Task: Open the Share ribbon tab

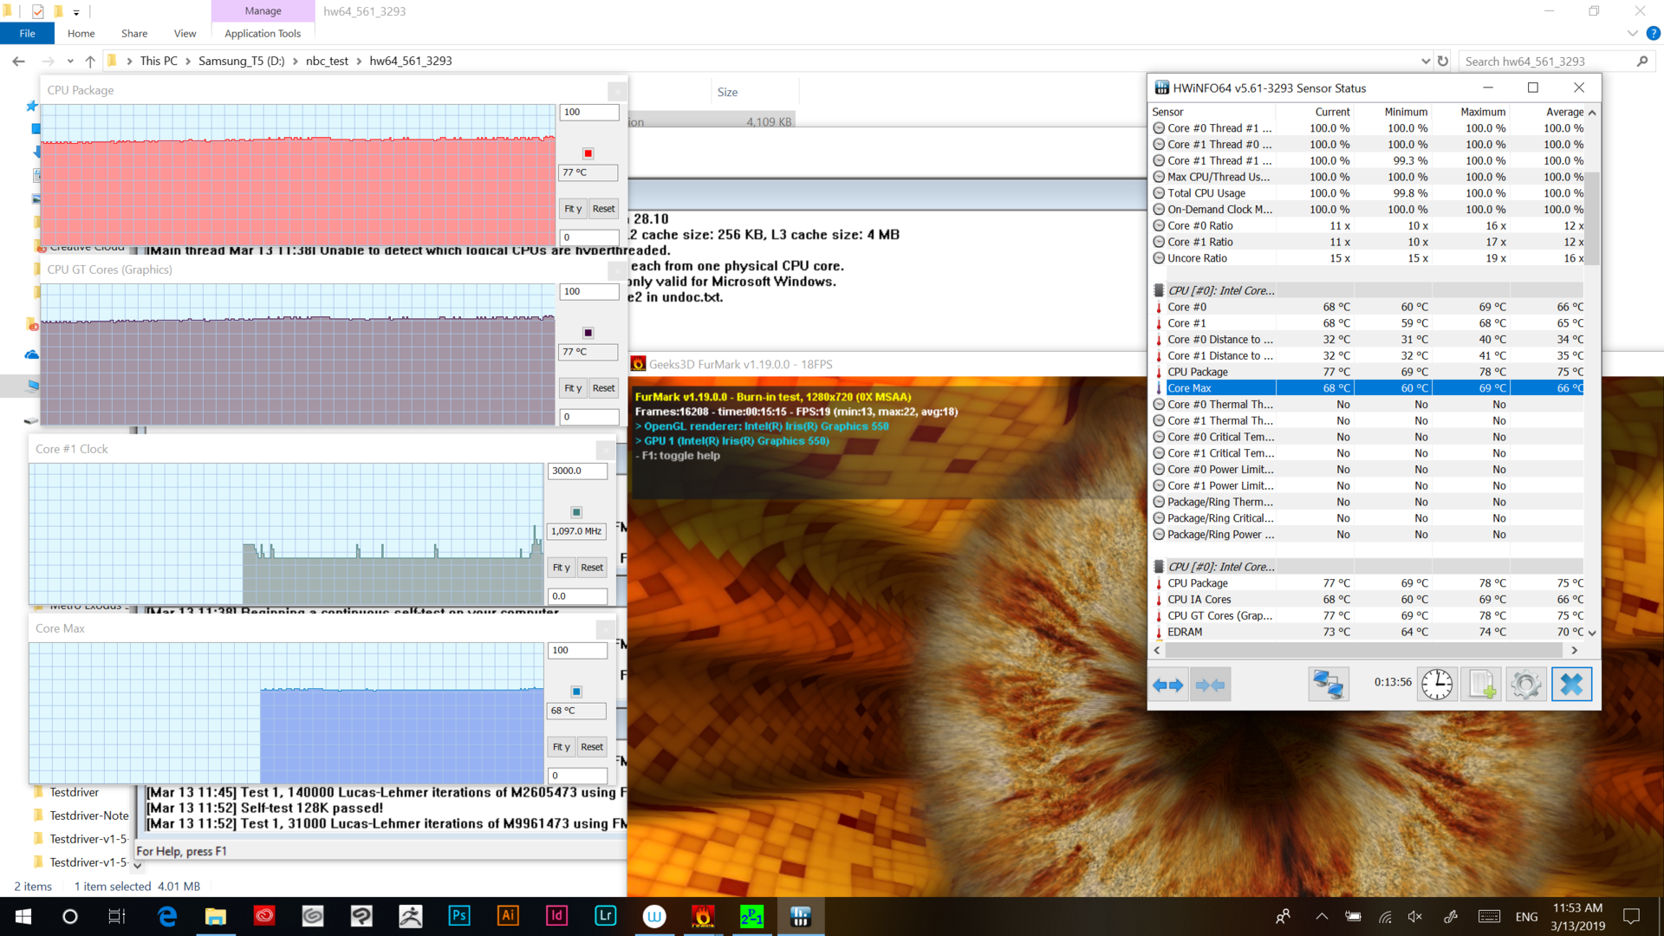Action: [134, 33]
